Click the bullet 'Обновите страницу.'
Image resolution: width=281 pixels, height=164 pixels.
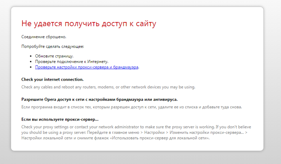pyautogui.click(x=54, y=56)
